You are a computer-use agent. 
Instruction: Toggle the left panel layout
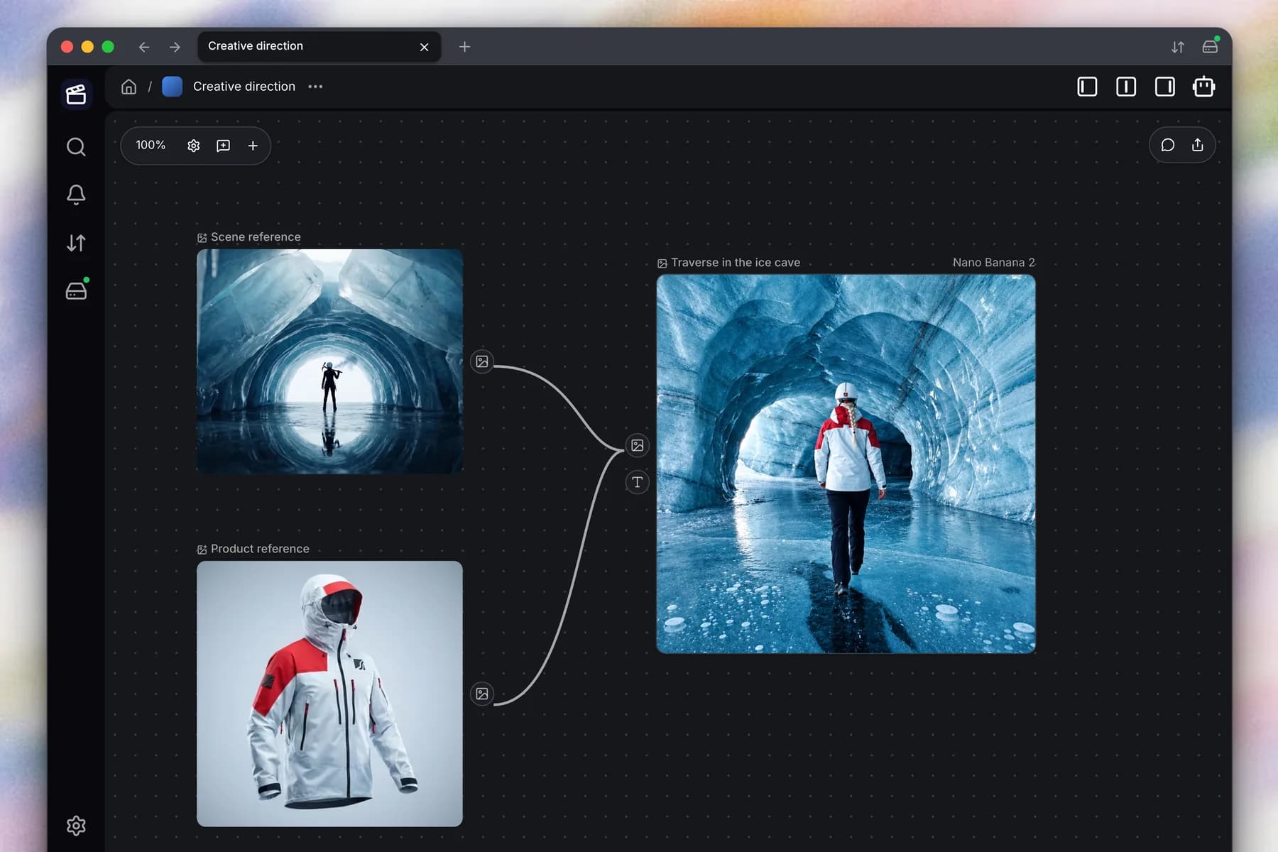click(x=1087, y=87)
